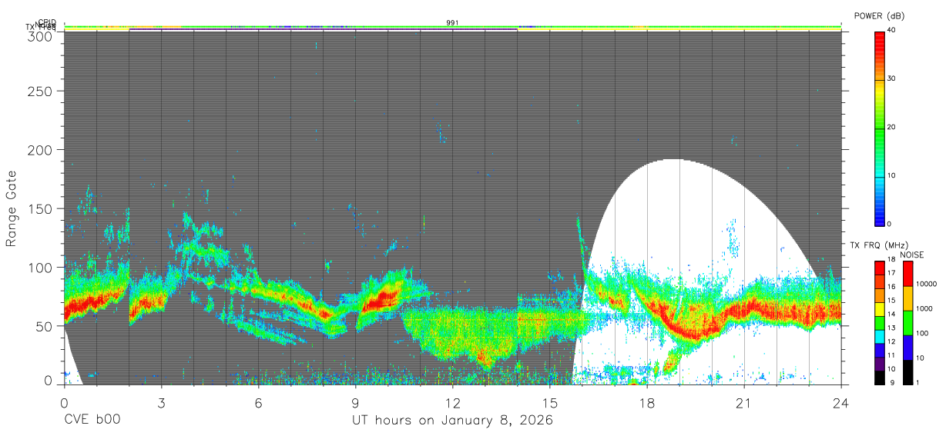Select the 200 tick on the Range Gate axis
The width and height of the screenshot is (946, 436).
coord(41,150)
